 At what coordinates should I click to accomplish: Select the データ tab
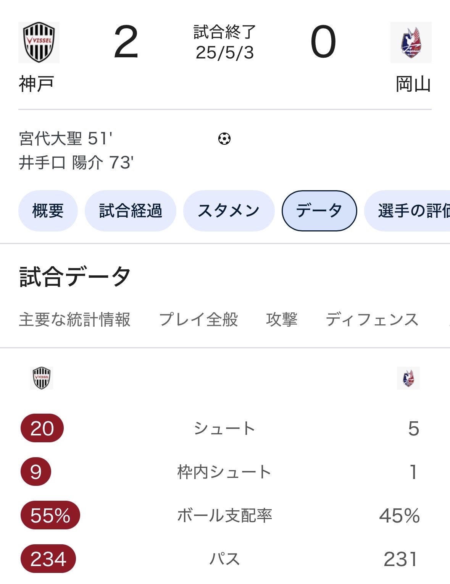(x=319, y=211)
